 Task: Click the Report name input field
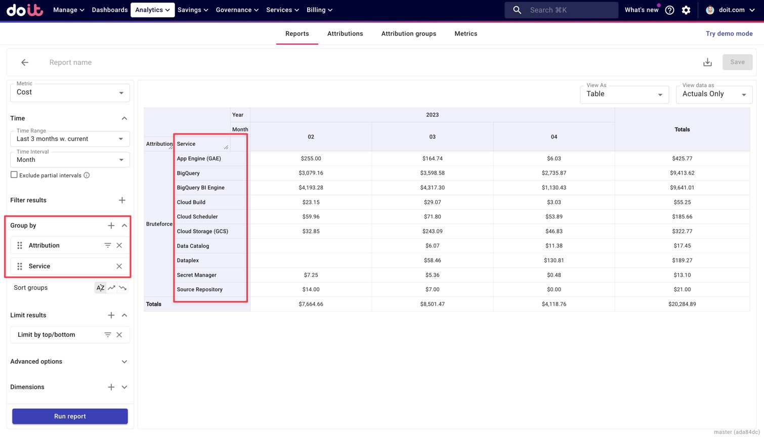202,62
